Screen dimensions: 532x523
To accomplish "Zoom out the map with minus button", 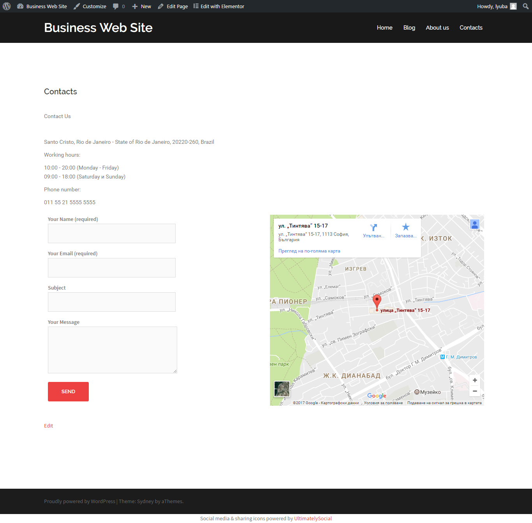I will click(x=475, y=391).
